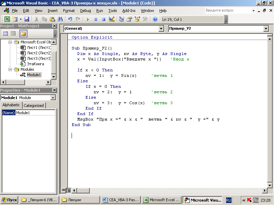The height and width of the screenshot is (205, 274).
Task: Click the blue Help question mark icon
Action: click(155, 19)
